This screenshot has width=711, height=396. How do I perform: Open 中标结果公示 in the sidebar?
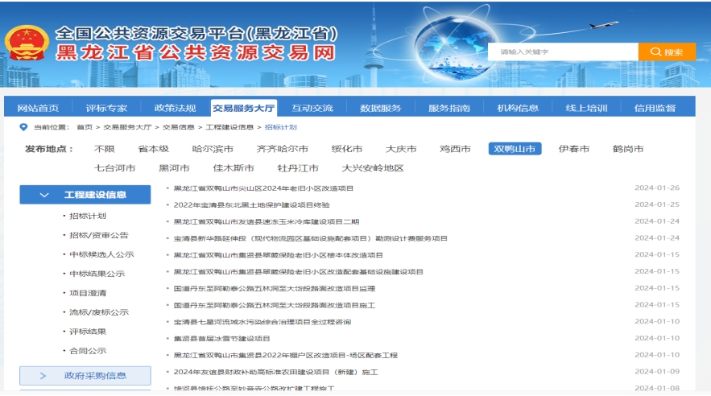pyautogui.click(x=97, y=274)
